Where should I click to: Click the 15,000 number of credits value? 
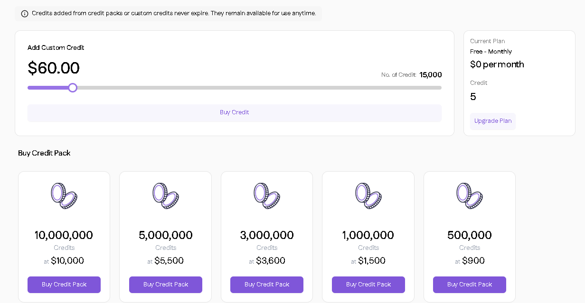[430, 75]
